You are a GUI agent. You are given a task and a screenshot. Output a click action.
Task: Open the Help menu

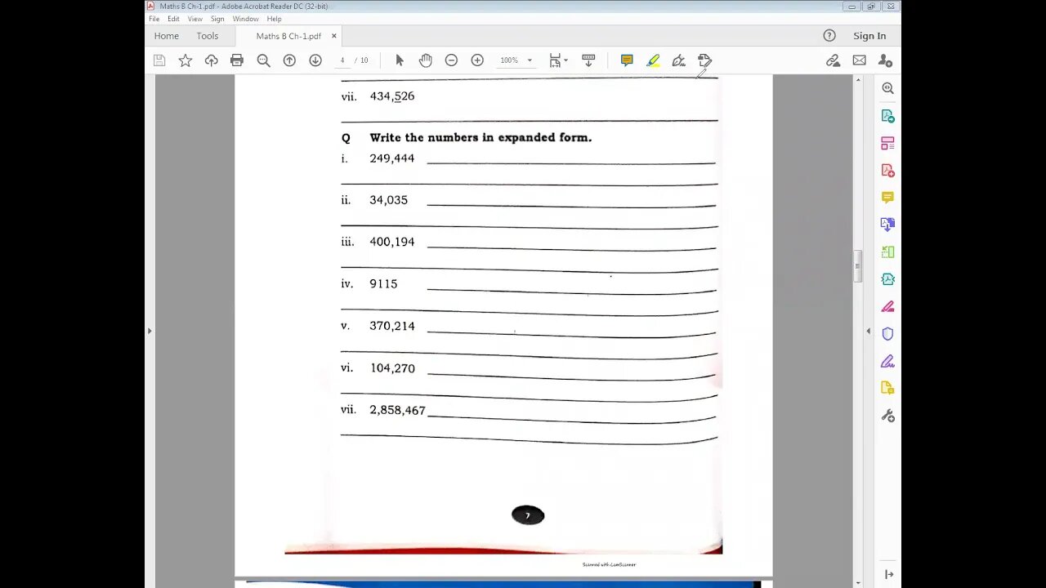[274, 19]
